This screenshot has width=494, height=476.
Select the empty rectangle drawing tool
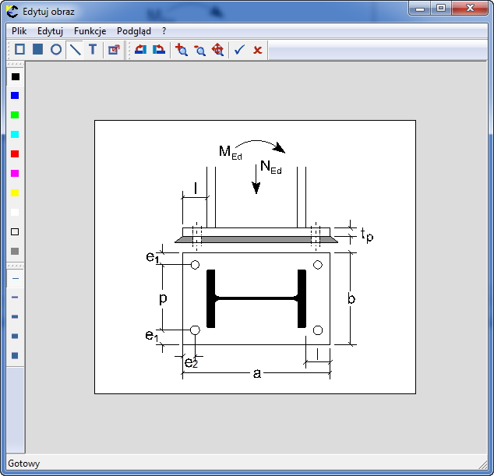click(x=19, y=49)
